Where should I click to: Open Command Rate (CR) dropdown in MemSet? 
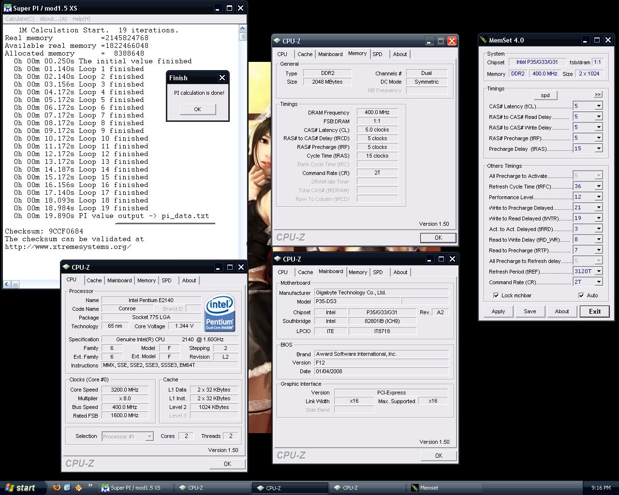[599, 282]
